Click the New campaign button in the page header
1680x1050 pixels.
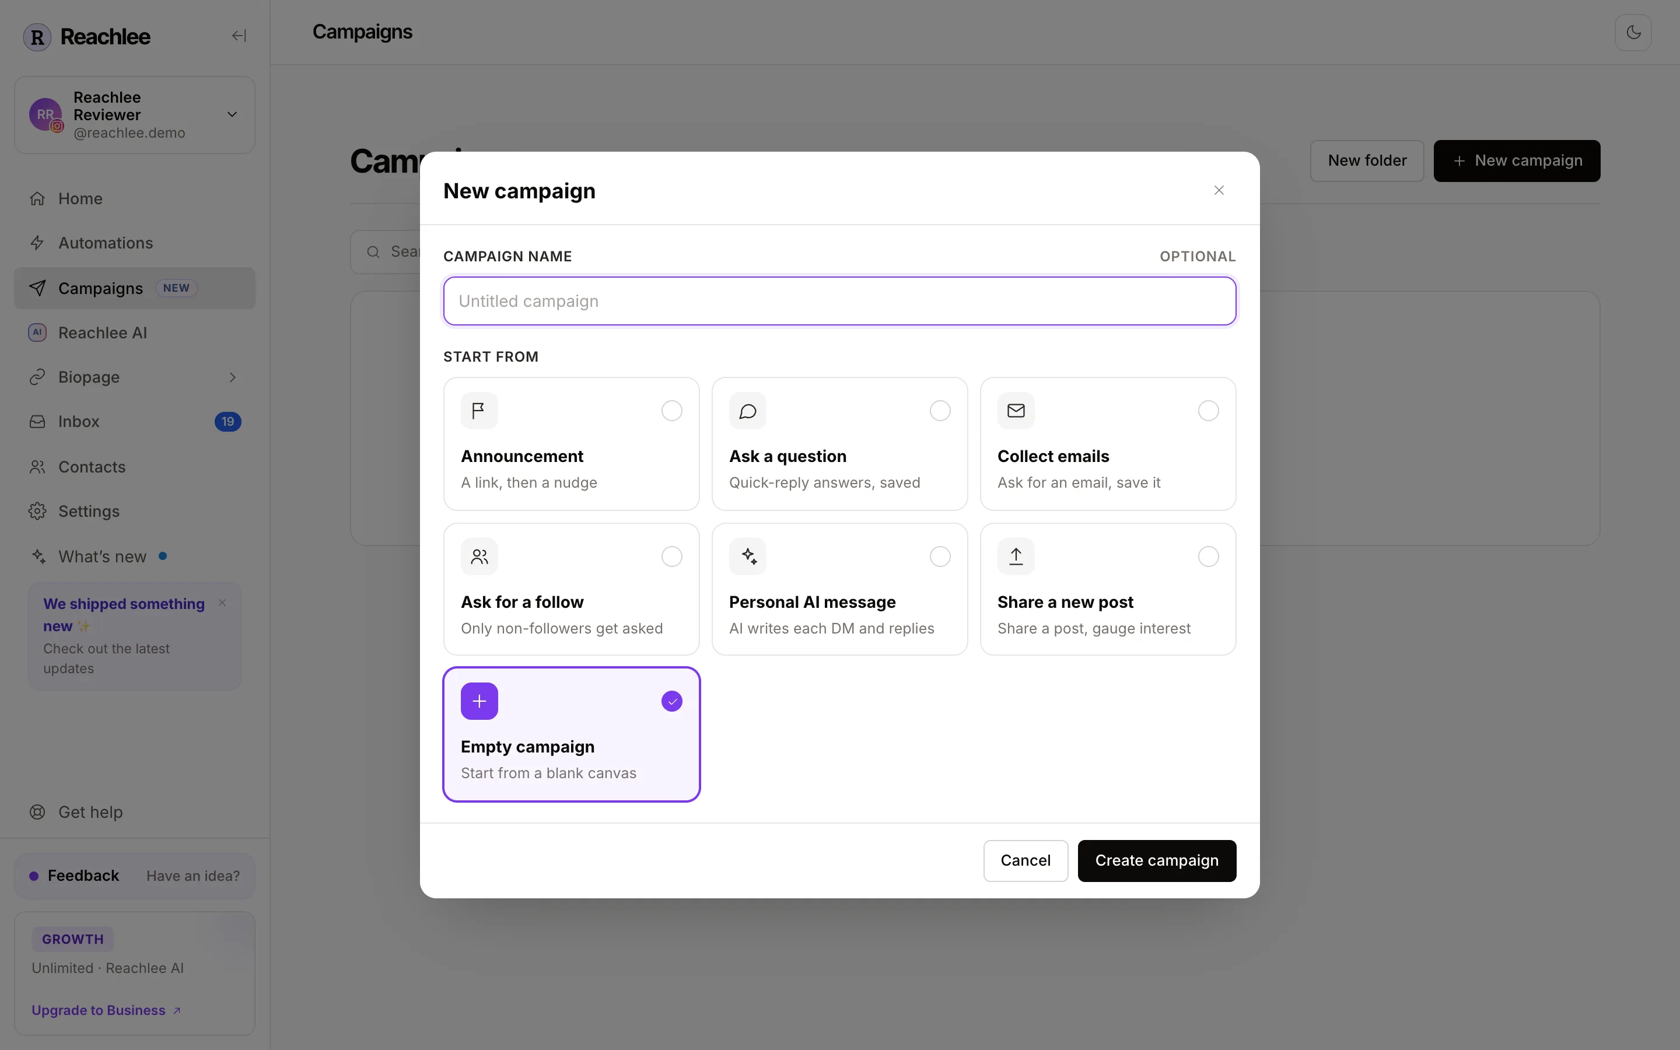pos(1517,161)
